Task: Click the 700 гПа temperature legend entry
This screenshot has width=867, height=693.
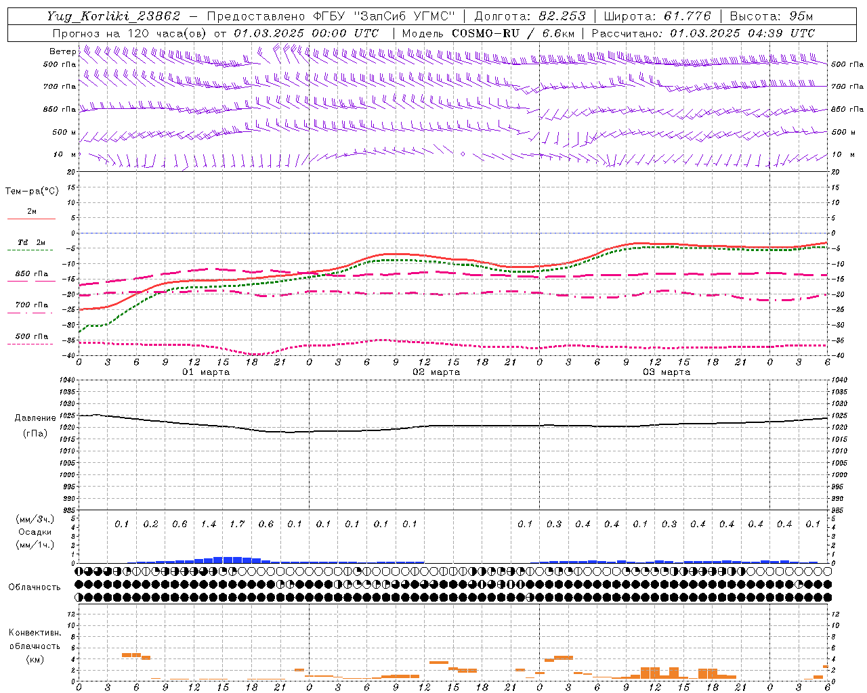Action: pyautogui.click(x=31, y=305)
